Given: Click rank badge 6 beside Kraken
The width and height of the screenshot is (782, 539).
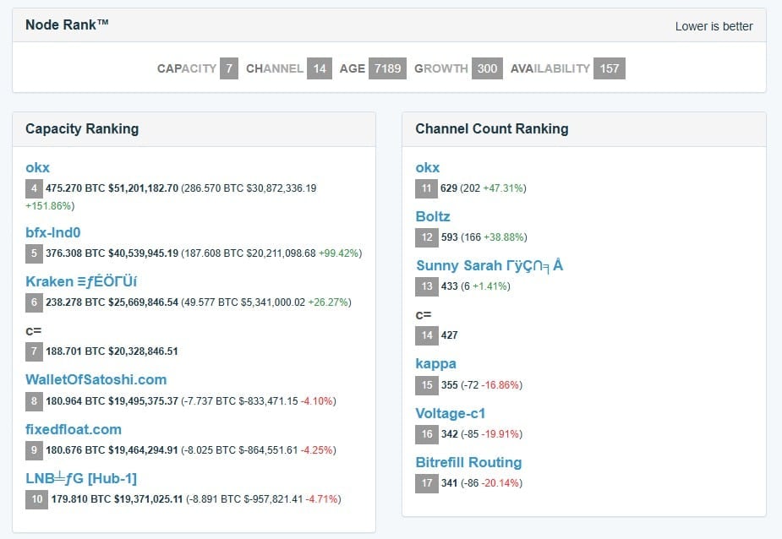Looking at the screenshot, I should (x=34, y=302).
